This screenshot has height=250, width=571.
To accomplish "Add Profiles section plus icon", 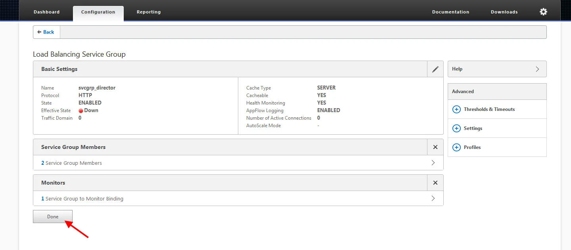I will tap(456, 147).
